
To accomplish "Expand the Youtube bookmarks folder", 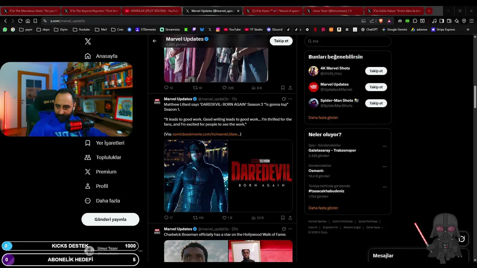I will coord(81,29).
